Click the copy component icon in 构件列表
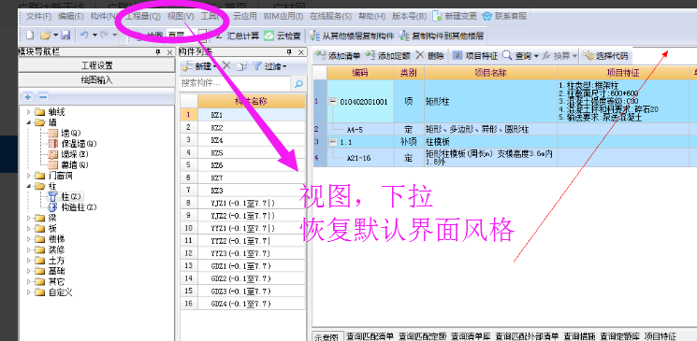 pyautogui.click(x=241, y=66)
